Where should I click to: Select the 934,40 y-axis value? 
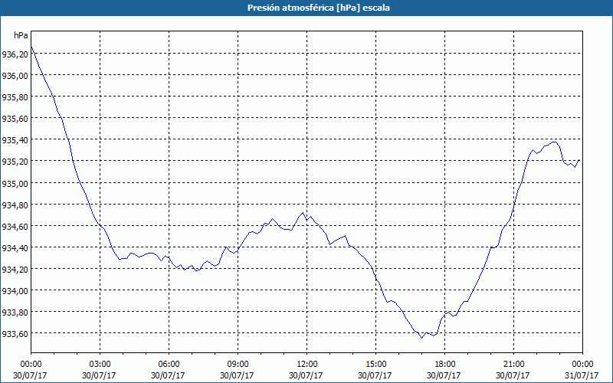pyautogui.click(x=15, y=248)
